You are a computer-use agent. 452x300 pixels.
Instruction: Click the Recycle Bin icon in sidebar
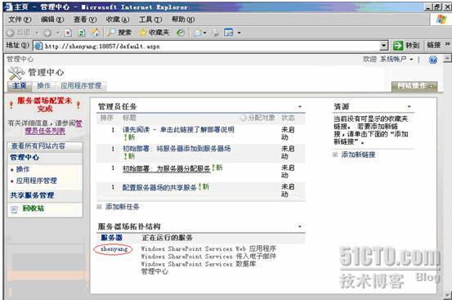coord(14,209)
